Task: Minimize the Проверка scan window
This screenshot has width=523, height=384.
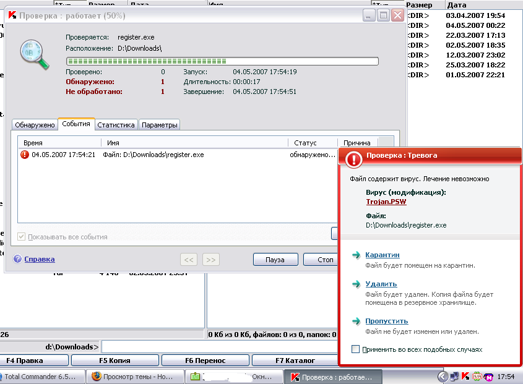Action: click(x=368, y=15)
